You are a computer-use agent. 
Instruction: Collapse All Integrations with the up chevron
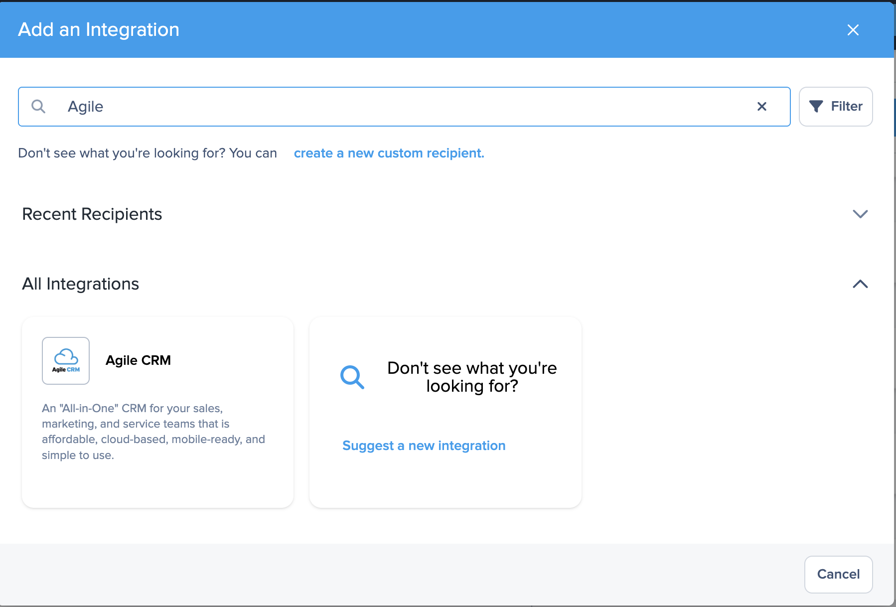860,284
